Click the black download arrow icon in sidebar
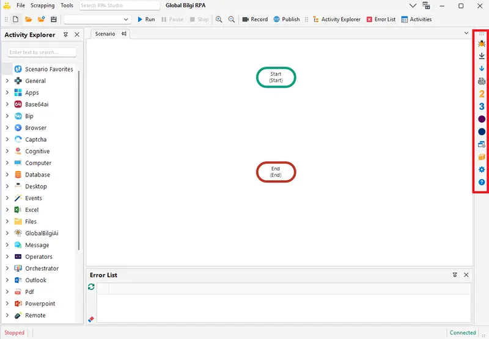The image size is (489, 339). [482, 56]
